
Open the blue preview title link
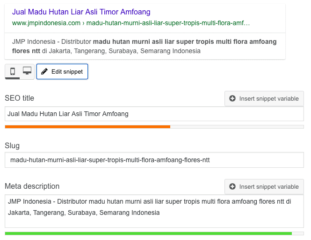(81, 12)
